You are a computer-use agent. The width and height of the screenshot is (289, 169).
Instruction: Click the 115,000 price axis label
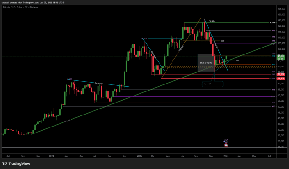click(x=282, y=32)
